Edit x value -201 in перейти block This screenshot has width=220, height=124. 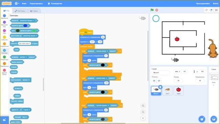(92, 42)
